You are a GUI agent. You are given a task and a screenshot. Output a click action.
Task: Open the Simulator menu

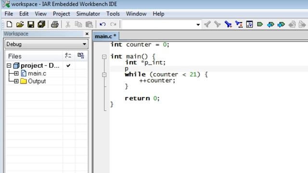click(x=88, y=14)
